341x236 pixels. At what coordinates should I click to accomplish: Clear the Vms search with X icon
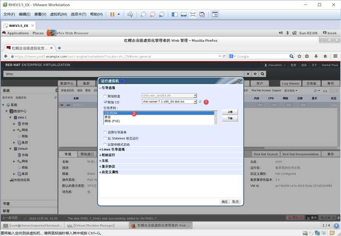click(248, 74)
